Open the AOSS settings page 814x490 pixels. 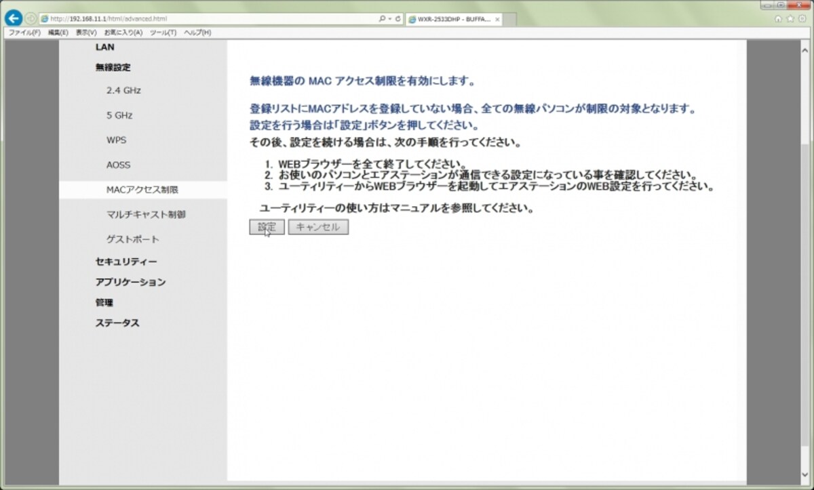point(118,165)
